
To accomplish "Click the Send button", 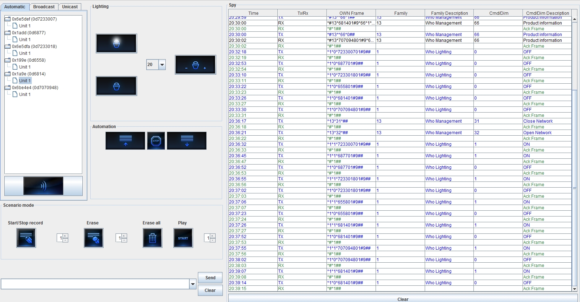I will click(x=210, y=277).
